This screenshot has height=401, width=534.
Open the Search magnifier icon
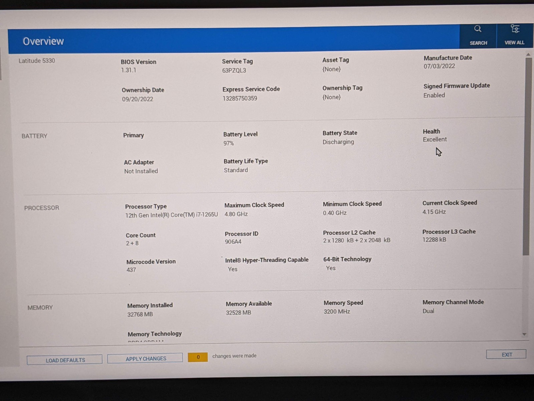[478, 29]
